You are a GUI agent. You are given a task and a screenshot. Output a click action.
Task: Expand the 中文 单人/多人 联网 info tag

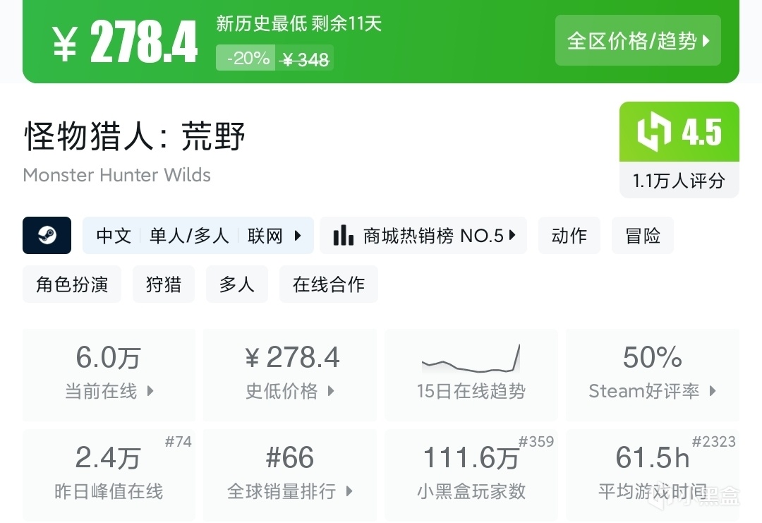(x=198, y=235)
